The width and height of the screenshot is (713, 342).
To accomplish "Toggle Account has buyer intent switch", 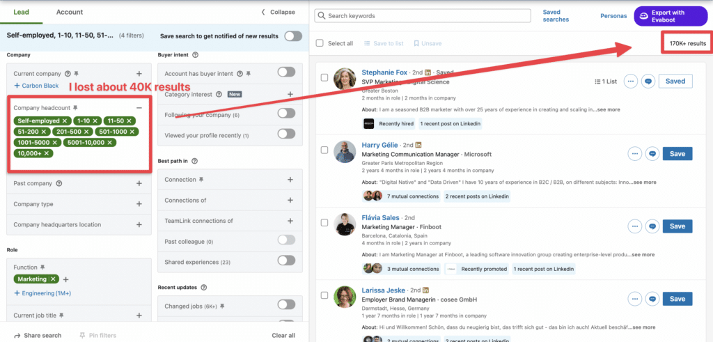I will tap(286, 72).
